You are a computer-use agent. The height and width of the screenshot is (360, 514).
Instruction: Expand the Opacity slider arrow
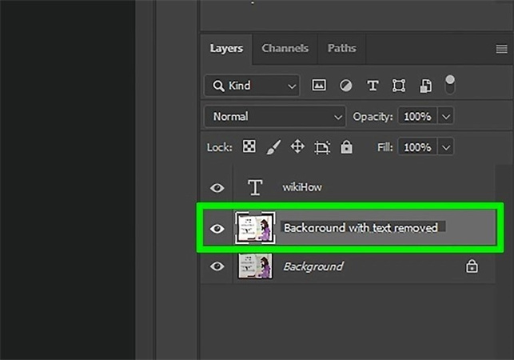pyautogui.click(x=446, y=117)
